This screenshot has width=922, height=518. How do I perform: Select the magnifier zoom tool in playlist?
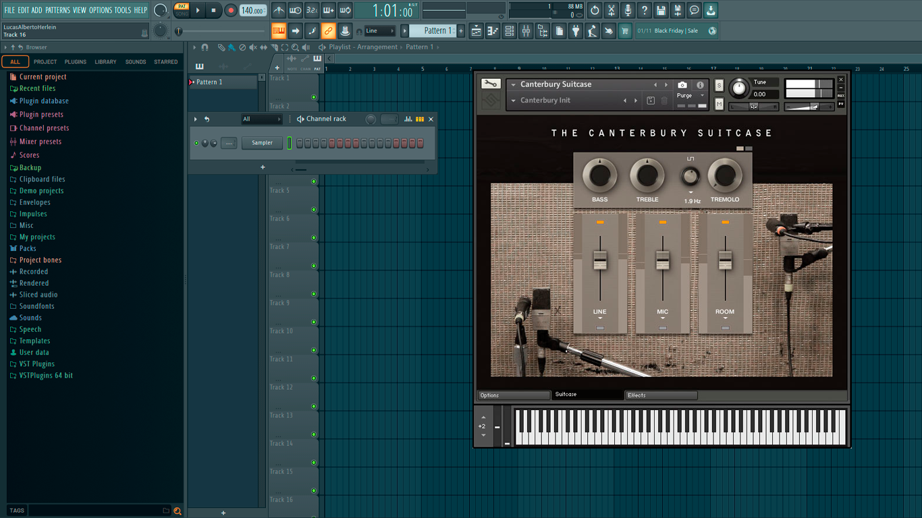(295, 47)
